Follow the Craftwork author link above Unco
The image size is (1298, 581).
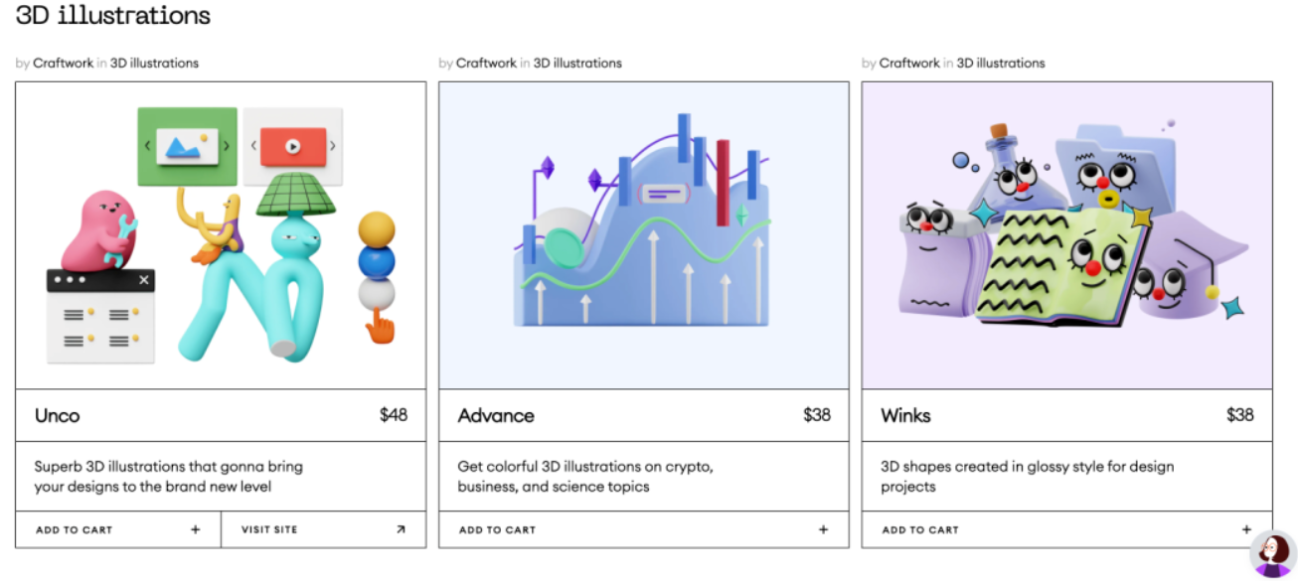(x=63, y=63)
